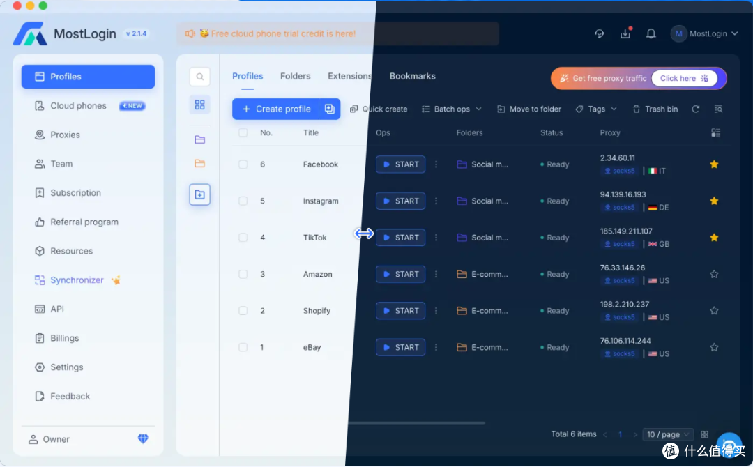
Task: Open the Trash bin
Action: (x=655, y=109)
